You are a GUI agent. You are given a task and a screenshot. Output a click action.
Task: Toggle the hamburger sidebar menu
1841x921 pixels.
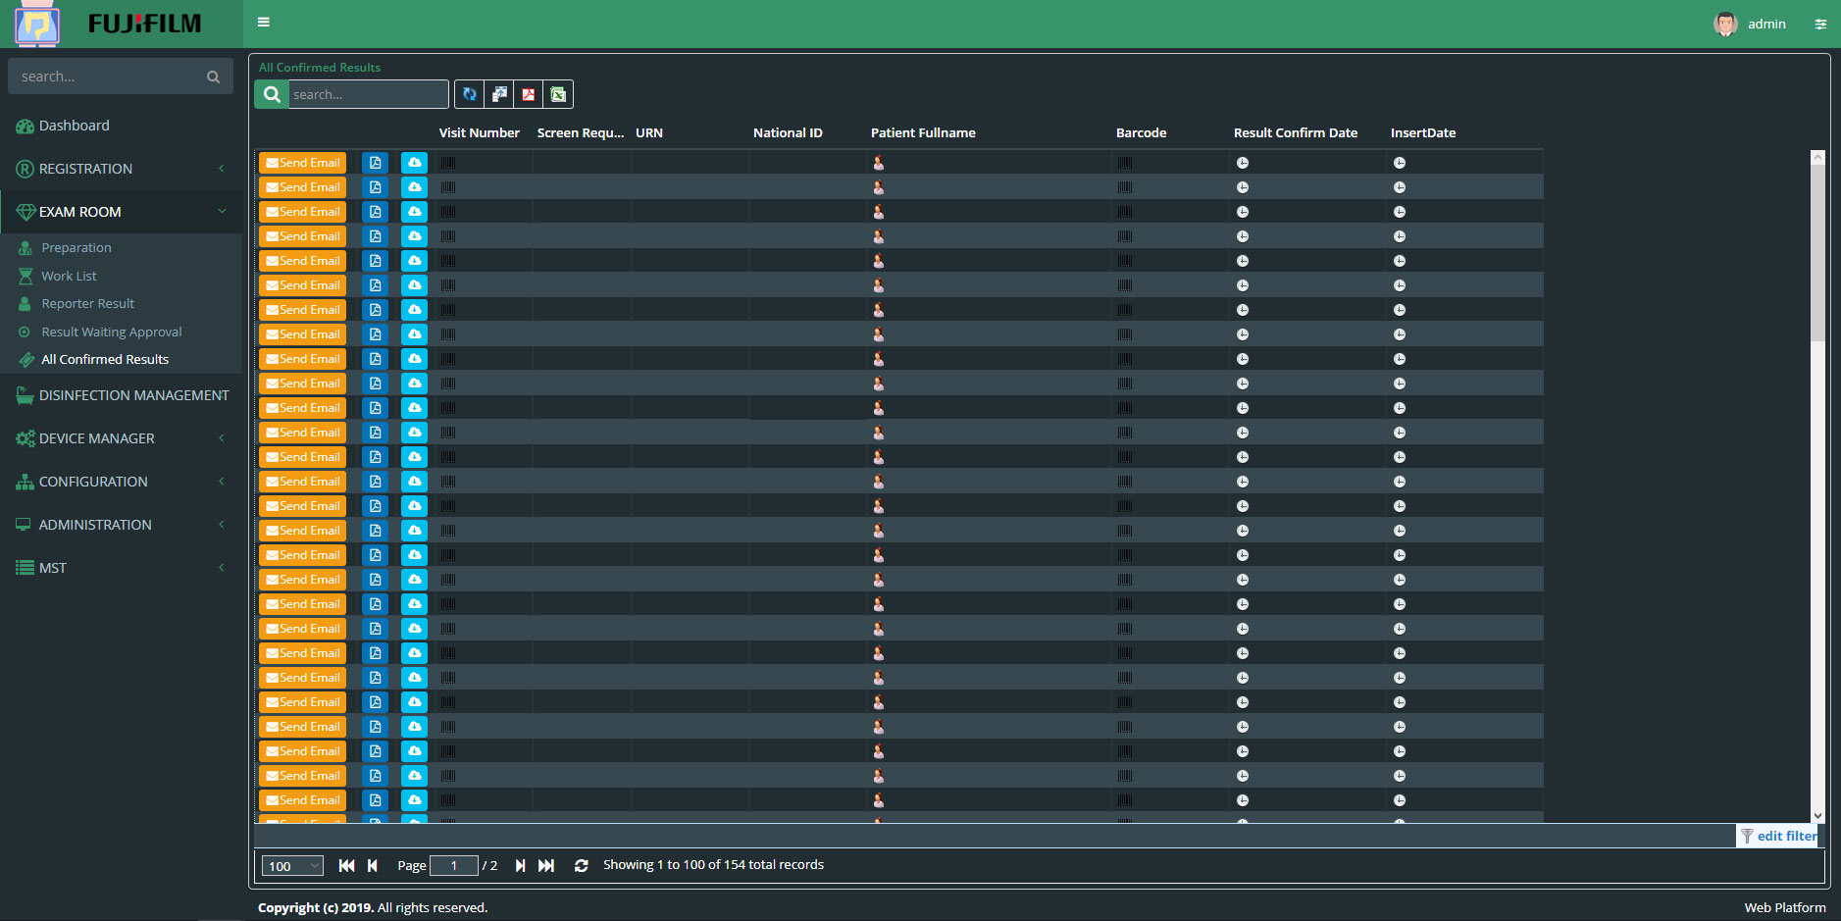[264, 22]
